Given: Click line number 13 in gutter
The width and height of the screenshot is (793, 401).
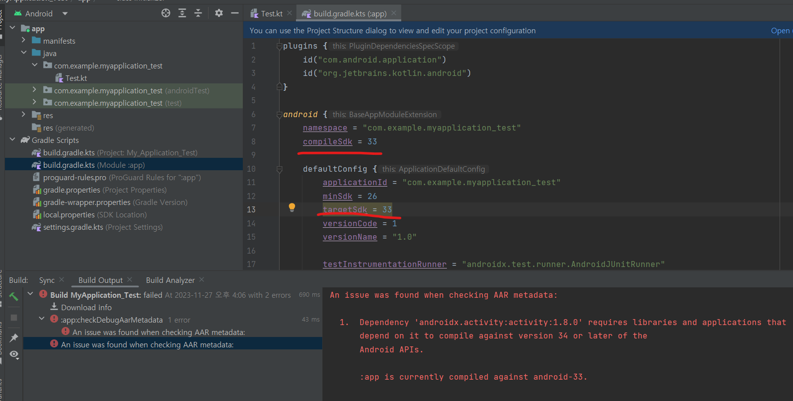Looking at the screenshot, I should (x=251, y=210).
